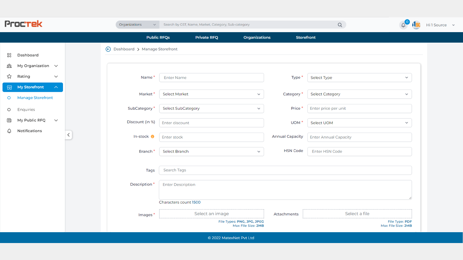The width and height of the screenshot is (463, 260).
Task: Click the search magnifier icon
Action: 340,25
